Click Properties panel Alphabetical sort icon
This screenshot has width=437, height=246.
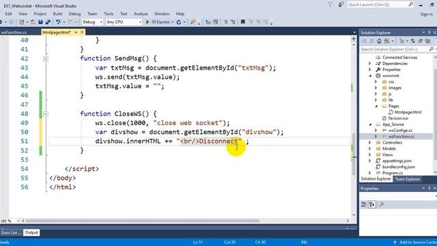(372, 205)
